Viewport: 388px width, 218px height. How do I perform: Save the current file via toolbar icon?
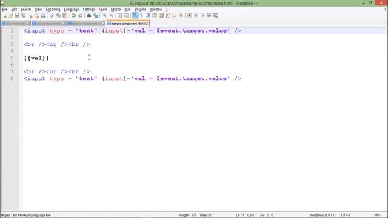(x=17, y=16)
